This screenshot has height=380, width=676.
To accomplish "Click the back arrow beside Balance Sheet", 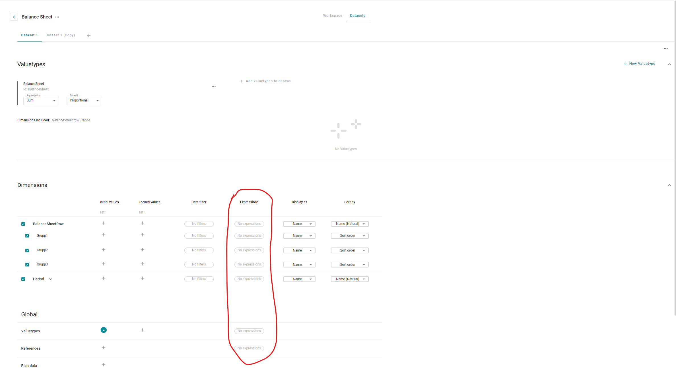I will (x=14, y=17).
